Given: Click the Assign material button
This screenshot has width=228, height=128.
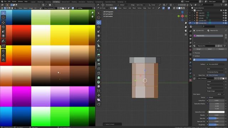Looking at the screenshot, I should coord(198,49).
